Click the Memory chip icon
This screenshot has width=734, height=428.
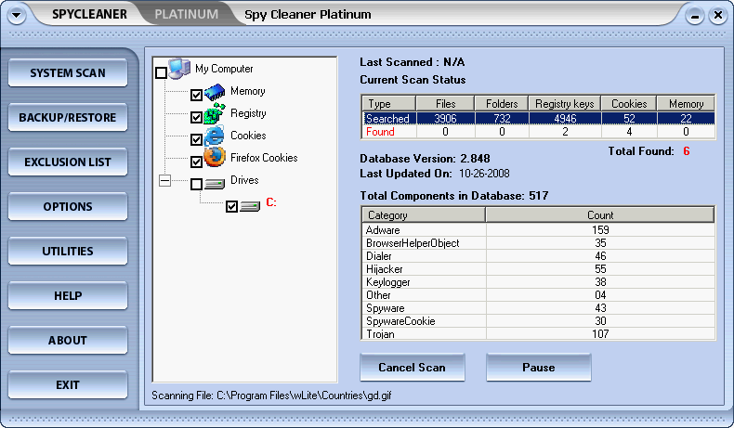coord(215,92)
